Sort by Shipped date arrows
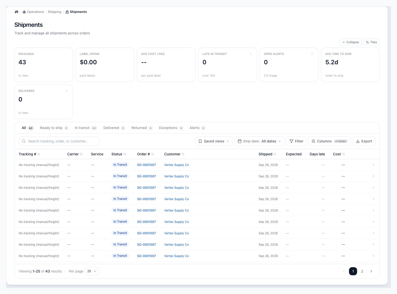Screen dimensions: 397x294 click(x=275, y=154)
